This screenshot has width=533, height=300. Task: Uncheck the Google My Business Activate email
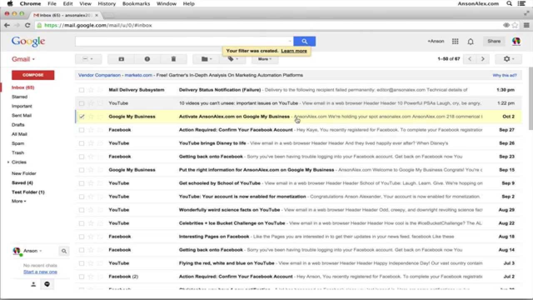click(82, 117)
